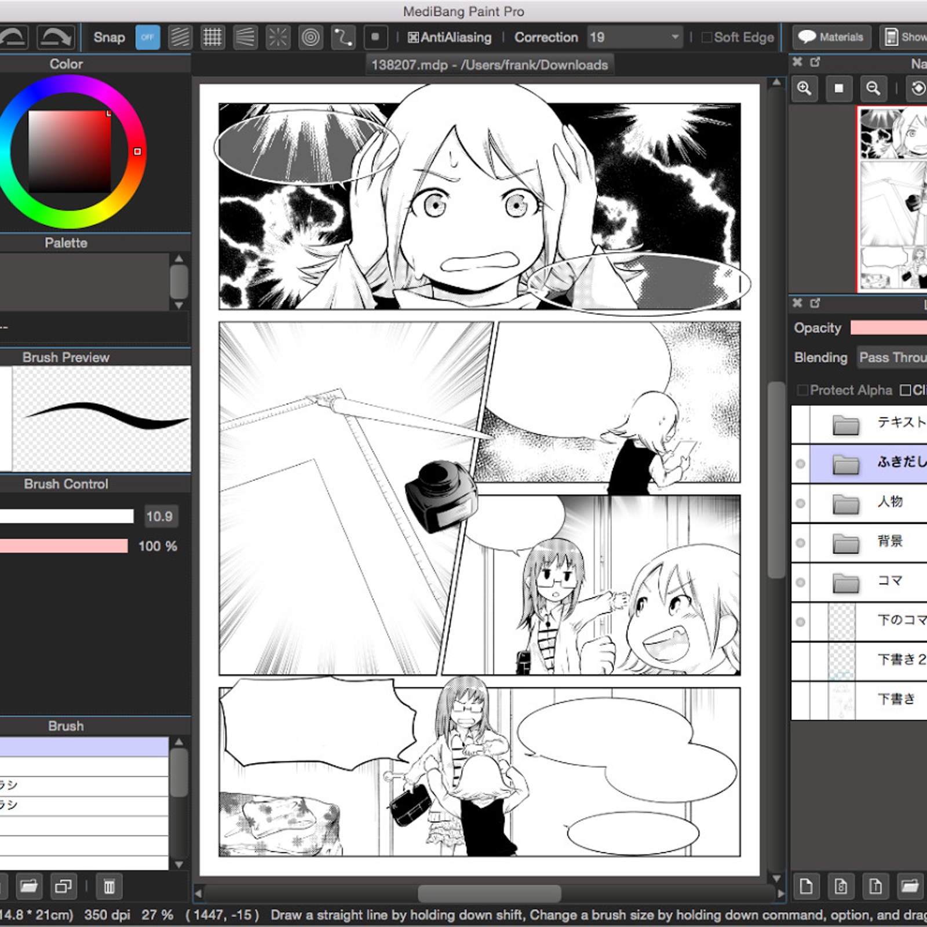Click the Navigator fit-to-screen square icon

(838, 88)
